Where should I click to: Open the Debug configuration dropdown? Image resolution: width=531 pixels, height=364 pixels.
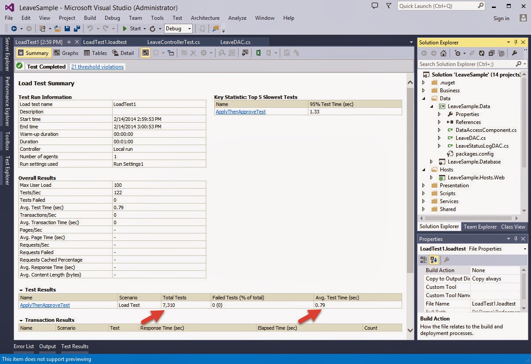click(x=190, y=29)
